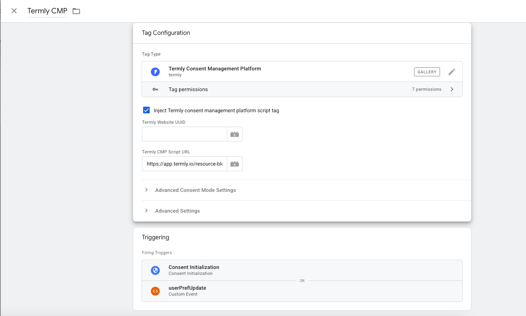Click the Consent Initialization trigger shield icon

[155, 270]
